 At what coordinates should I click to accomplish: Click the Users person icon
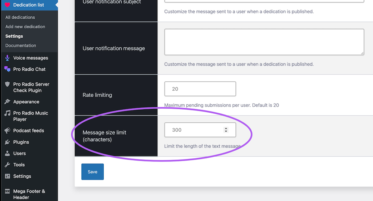[x=7, y=153]
